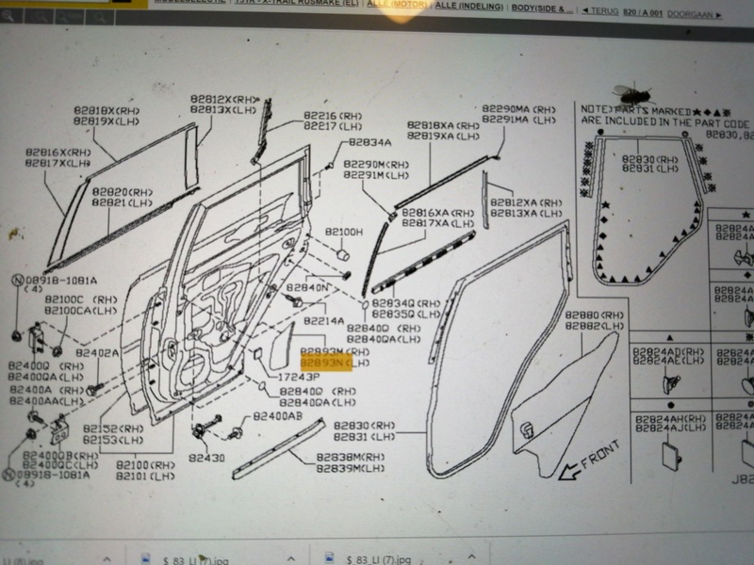Select part number 82402A
The height and width of the screenshot is (565, 754).
[x=97, y=353]
